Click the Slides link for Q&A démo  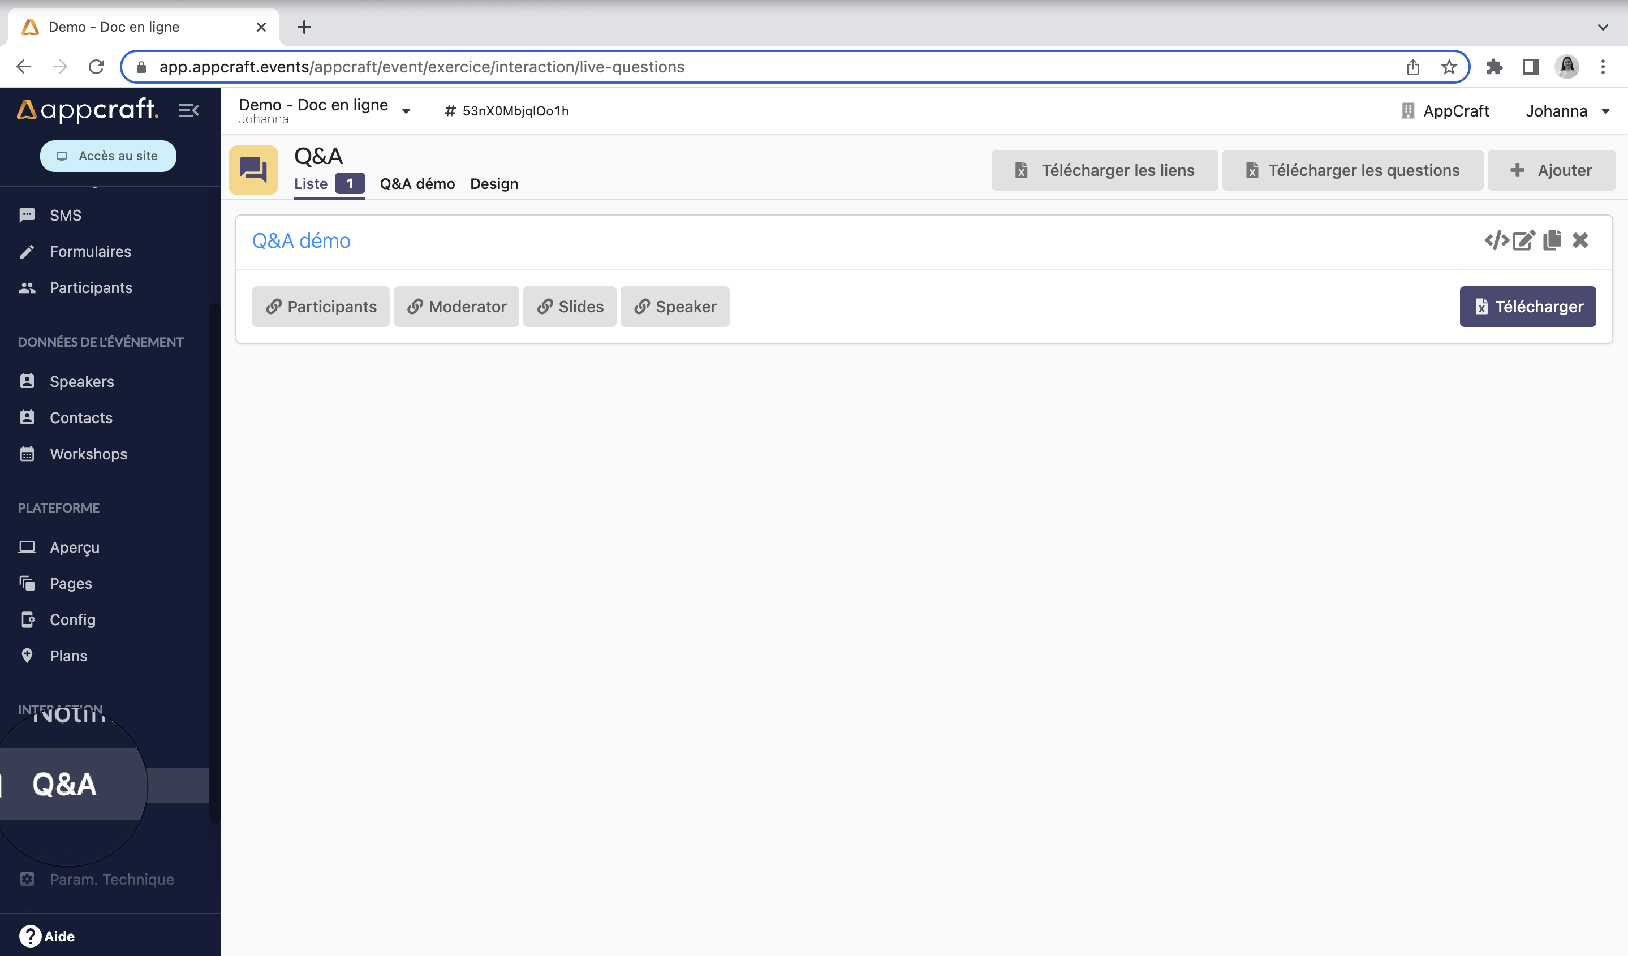pyautogui.click(x=569, y=305)
